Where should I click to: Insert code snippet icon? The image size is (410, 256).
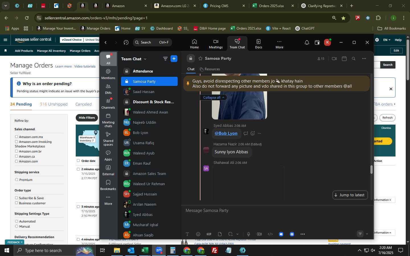tap(270, 234)
